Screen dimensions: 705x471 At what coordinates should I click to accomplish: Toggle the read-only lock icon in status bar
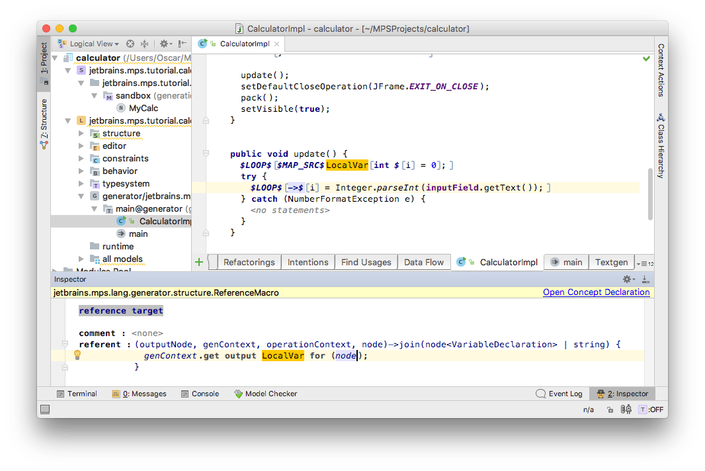point(609,409)
